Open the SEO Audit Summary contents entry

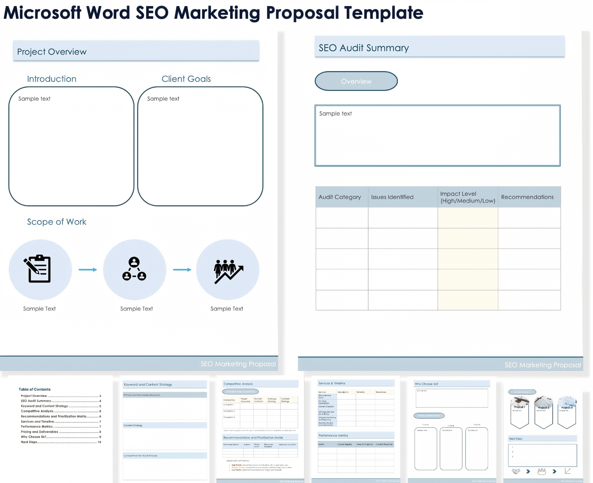click(61, 401)
